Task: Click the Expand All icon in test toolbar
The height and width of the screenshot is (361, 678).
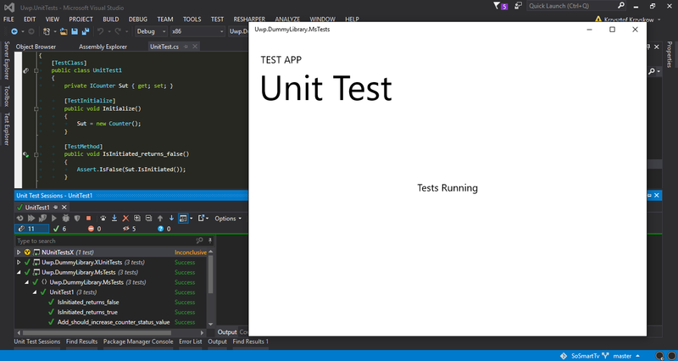Action: [x=137, y=218]
